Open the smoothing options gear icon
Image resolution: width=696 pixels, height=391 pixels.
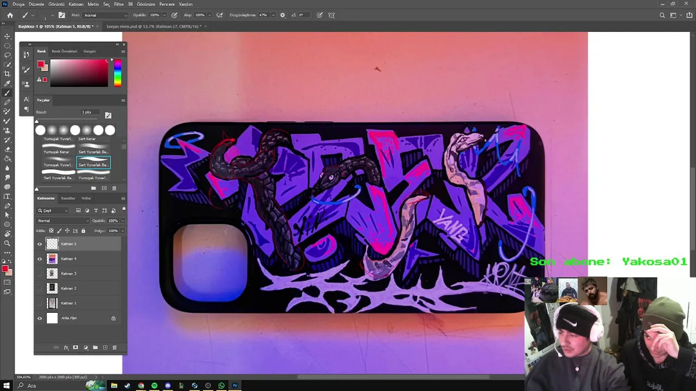tap(282, 15)
